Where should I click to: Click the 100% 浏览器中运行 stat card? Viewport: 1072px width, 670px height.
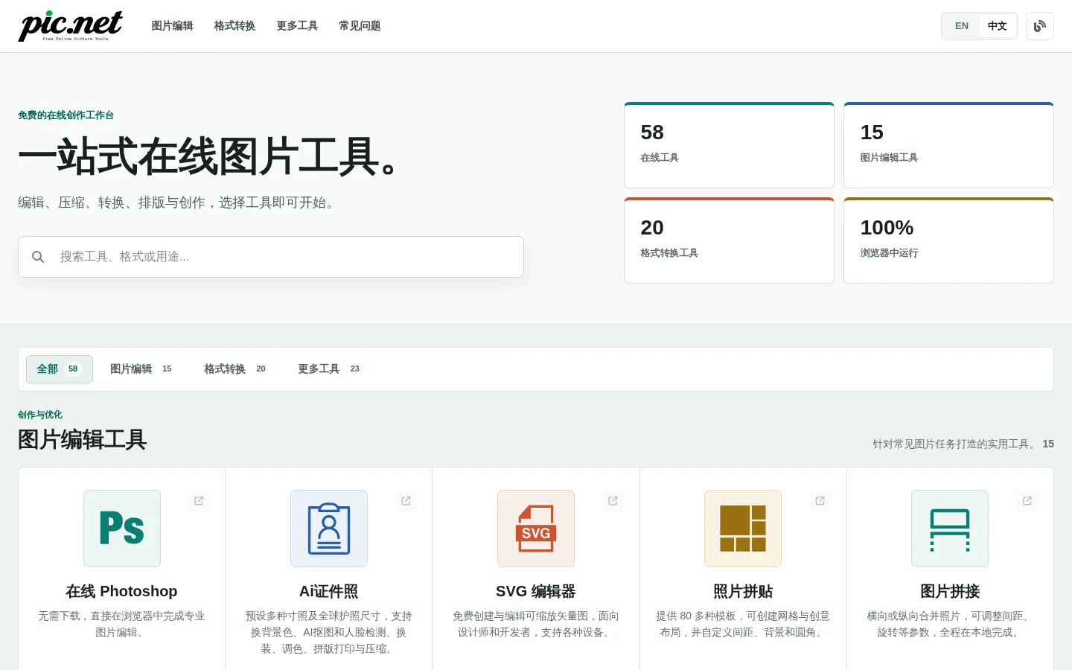click(x=948, y=240)
